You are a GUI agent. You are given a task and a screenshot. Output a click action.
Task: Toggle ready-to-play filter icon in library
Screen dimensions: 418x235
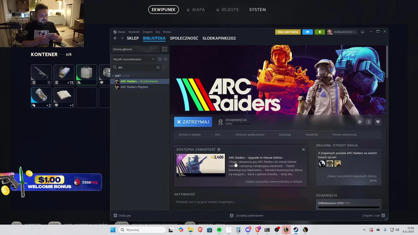[x=165, y=59]
